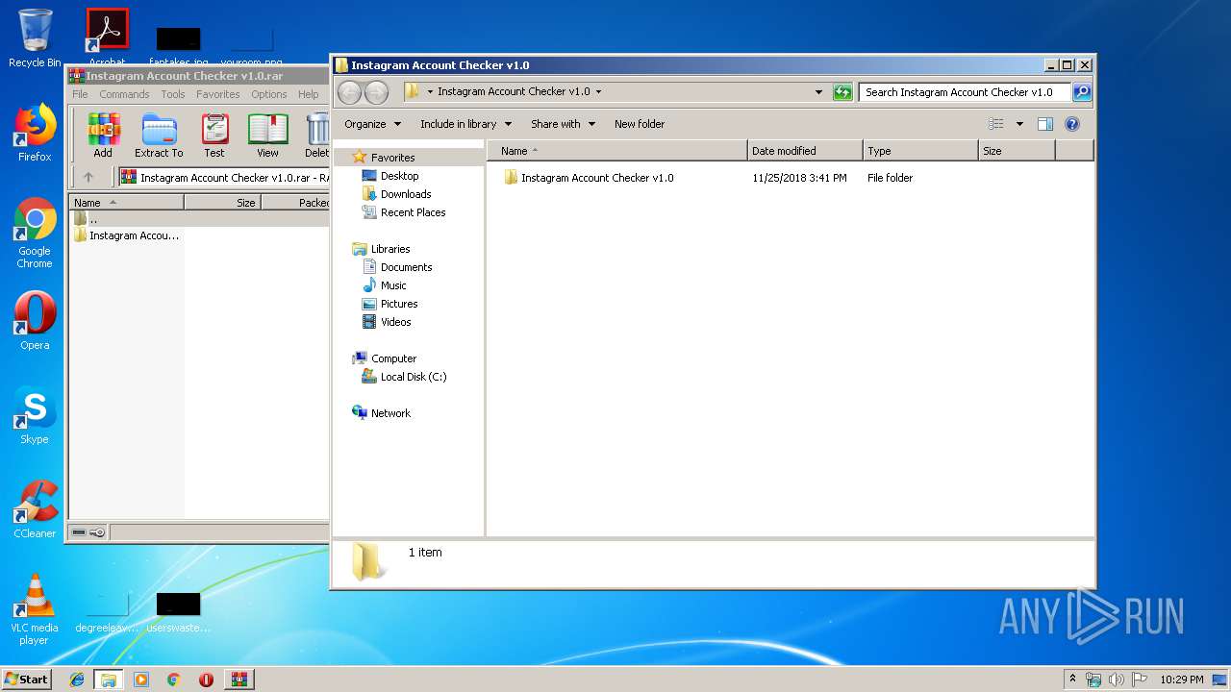Select Desktop in navigation pane
Image resolution: width=1231 pixels, height=692 pixels.
(x=399, y=176)
